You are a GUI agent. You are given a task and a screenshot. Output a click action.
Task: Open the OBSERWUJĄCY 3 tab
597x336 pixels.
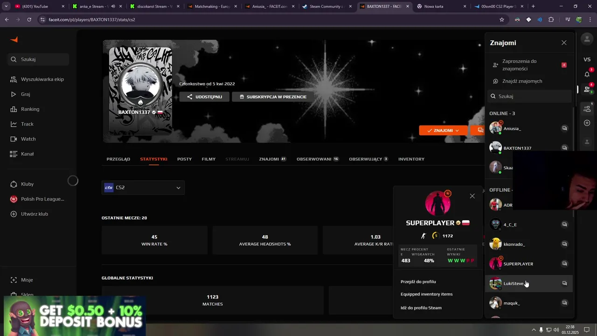pyautogui.click(x=368, y=159)
